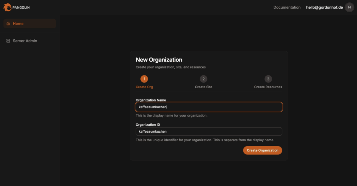Viewport: 357px width, 186px height.
Task: Select the Create Org step label
Action: pos(144,87)
